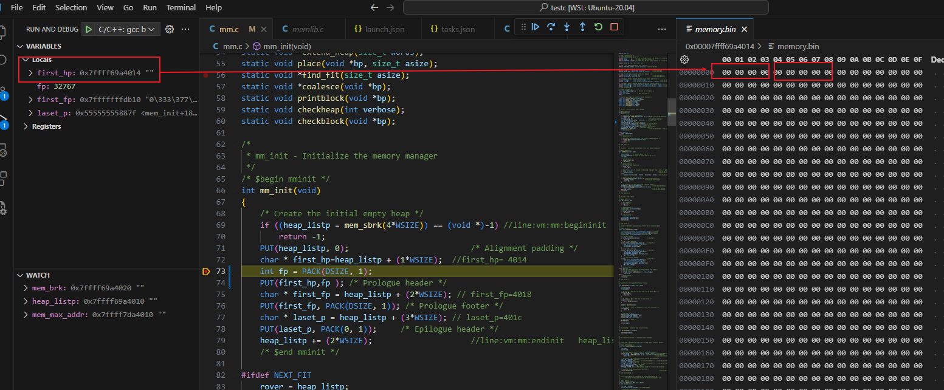
Task: Close the memory.bin tab
Action: (745, 29)
